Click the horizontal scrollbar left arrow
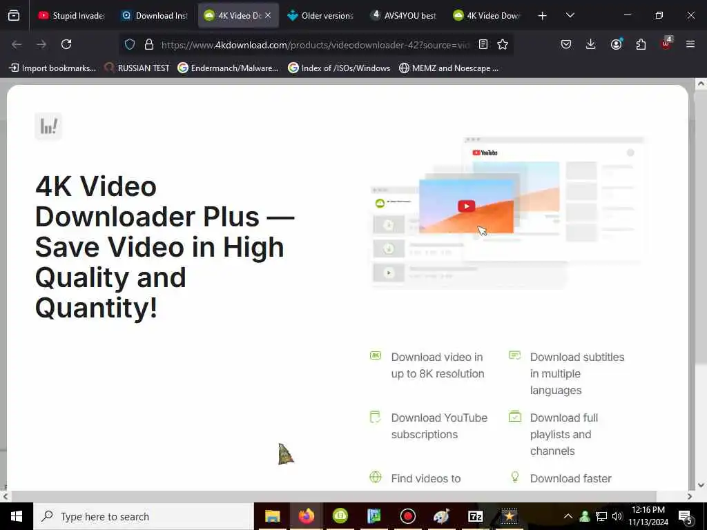The height and width of the screenshot is (530, 707). (5, 496)
